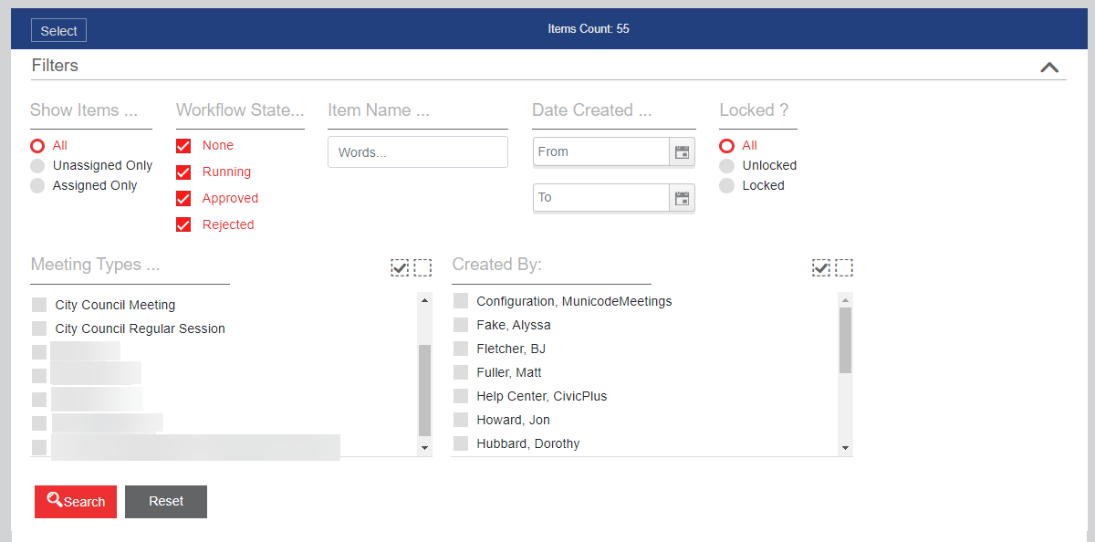Click the Reset button

pyautogui.click(x=166, y=502)
